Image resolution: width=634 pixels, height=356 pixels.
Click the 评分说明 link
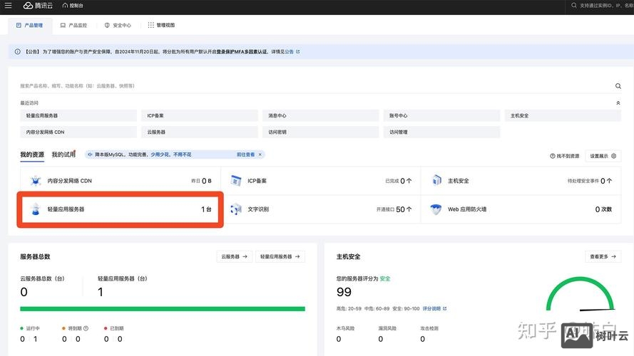434,309
